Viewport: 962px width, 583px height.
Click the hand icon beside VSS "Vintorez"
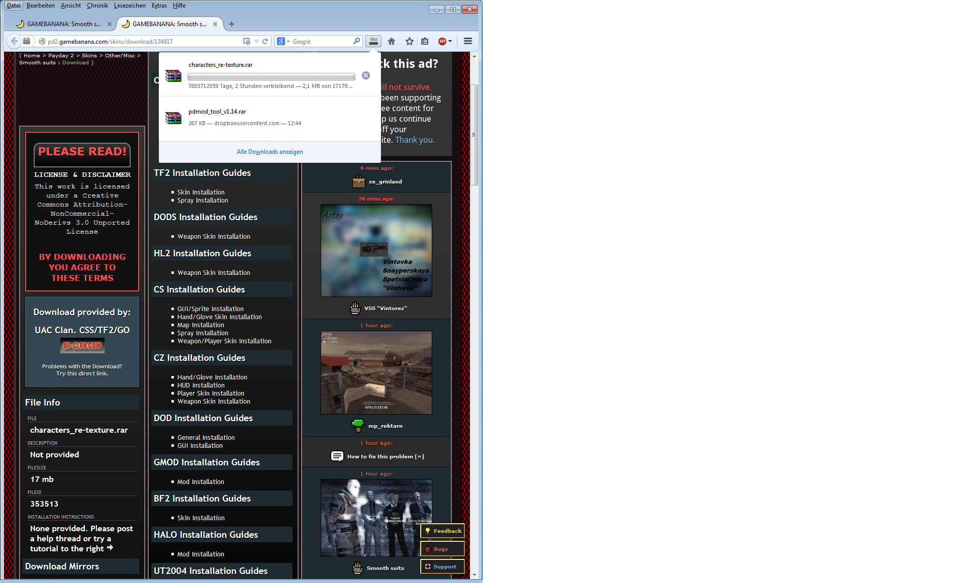click(x=355, y=308)
